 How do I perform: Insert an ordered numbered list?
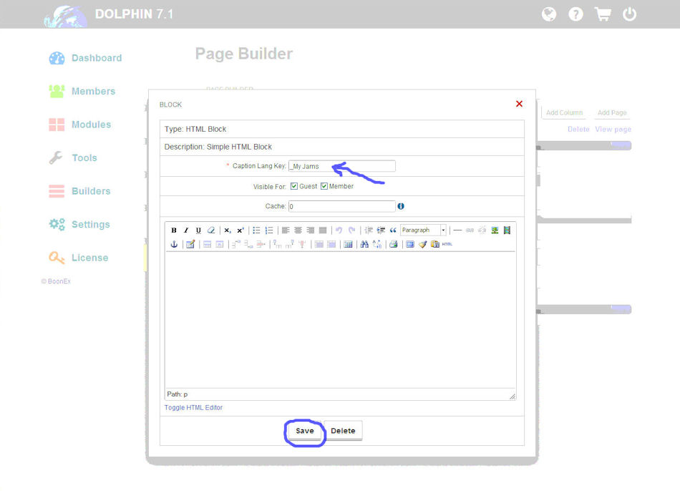(269, 230)
